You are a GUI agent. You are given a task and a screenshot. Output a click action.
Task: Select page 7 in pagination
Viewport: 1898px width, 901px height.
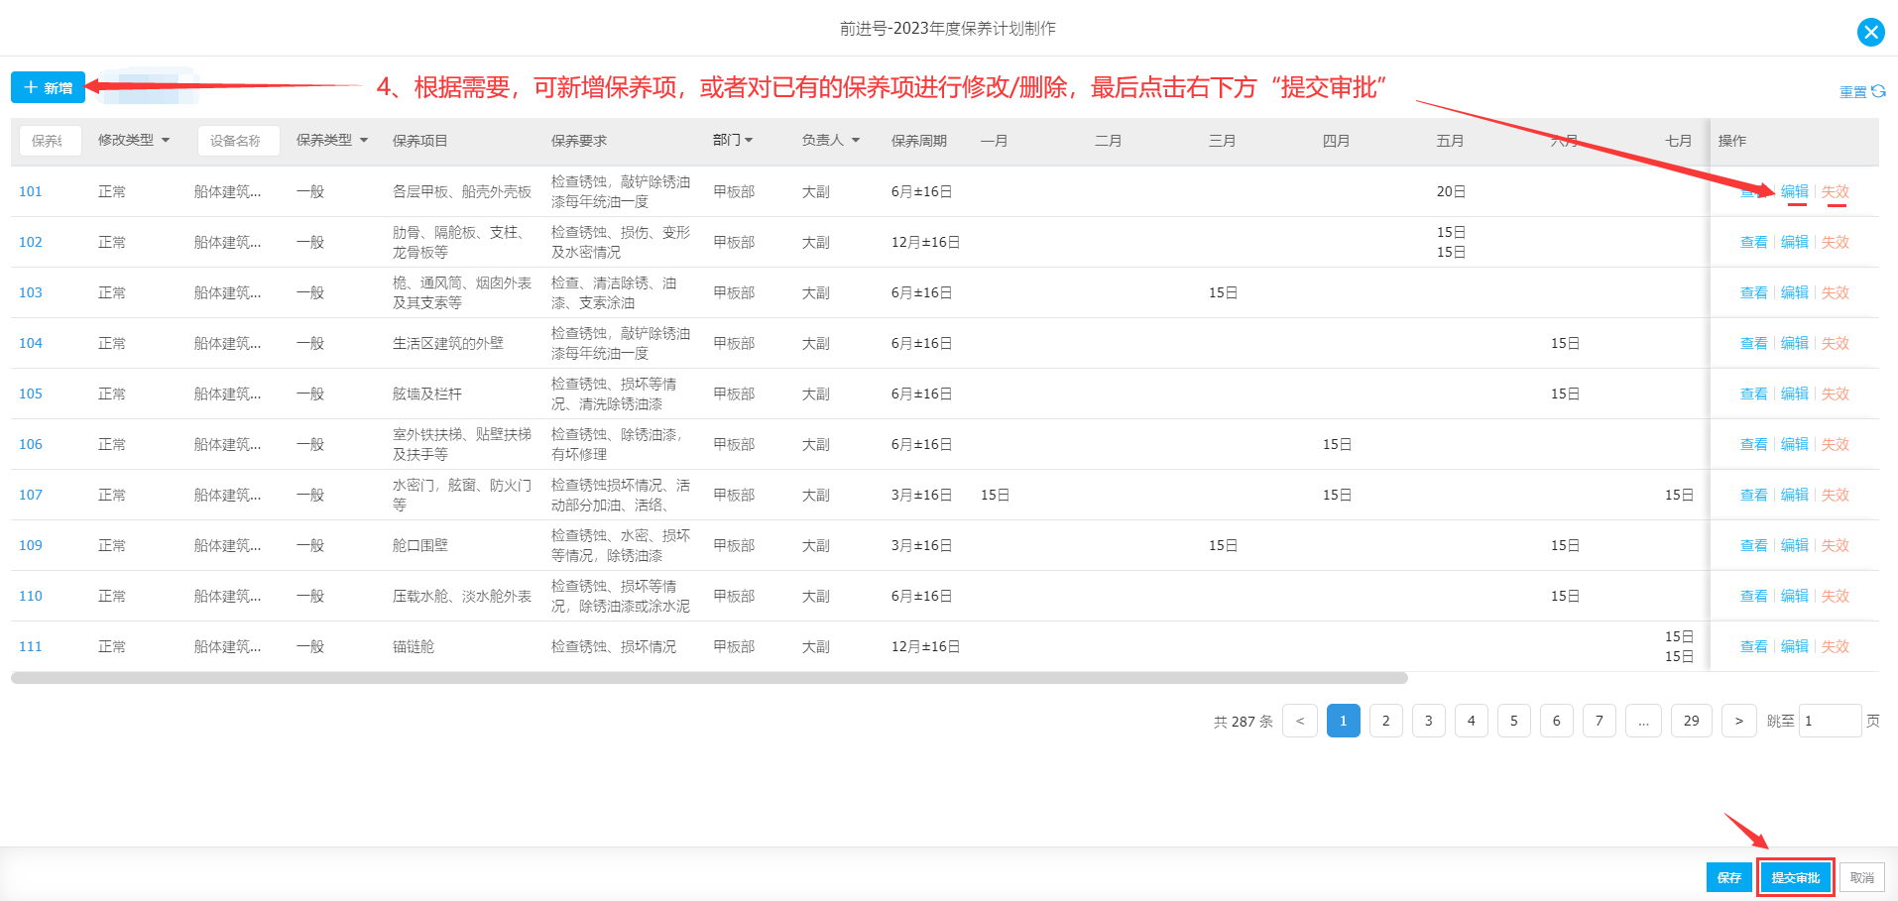(1600, 721)
